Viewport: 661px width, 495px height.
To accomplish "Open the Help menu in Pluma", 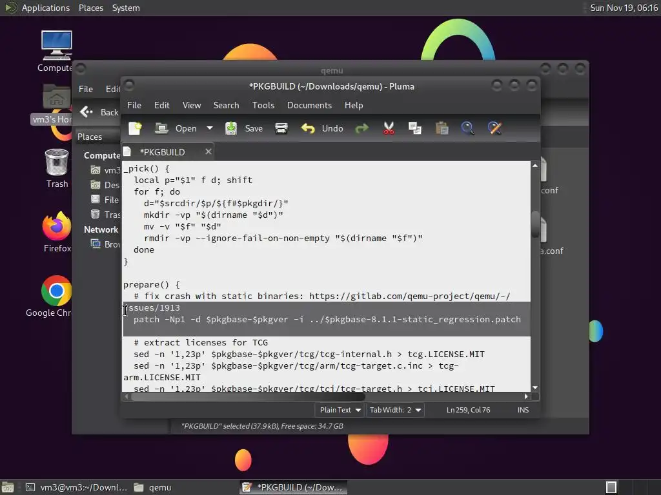I will click(x=353, y=105).
